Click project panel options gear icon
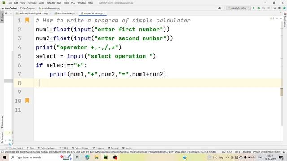 pyautogui.click(x=6, y=13)
